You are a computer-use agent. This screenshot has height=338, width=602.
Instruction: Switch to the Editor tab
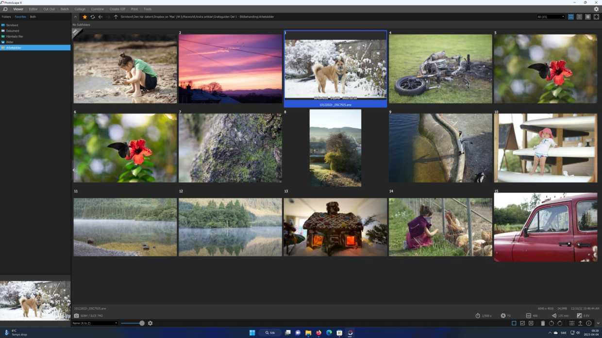pyautogui.click(x=33, y=9)
